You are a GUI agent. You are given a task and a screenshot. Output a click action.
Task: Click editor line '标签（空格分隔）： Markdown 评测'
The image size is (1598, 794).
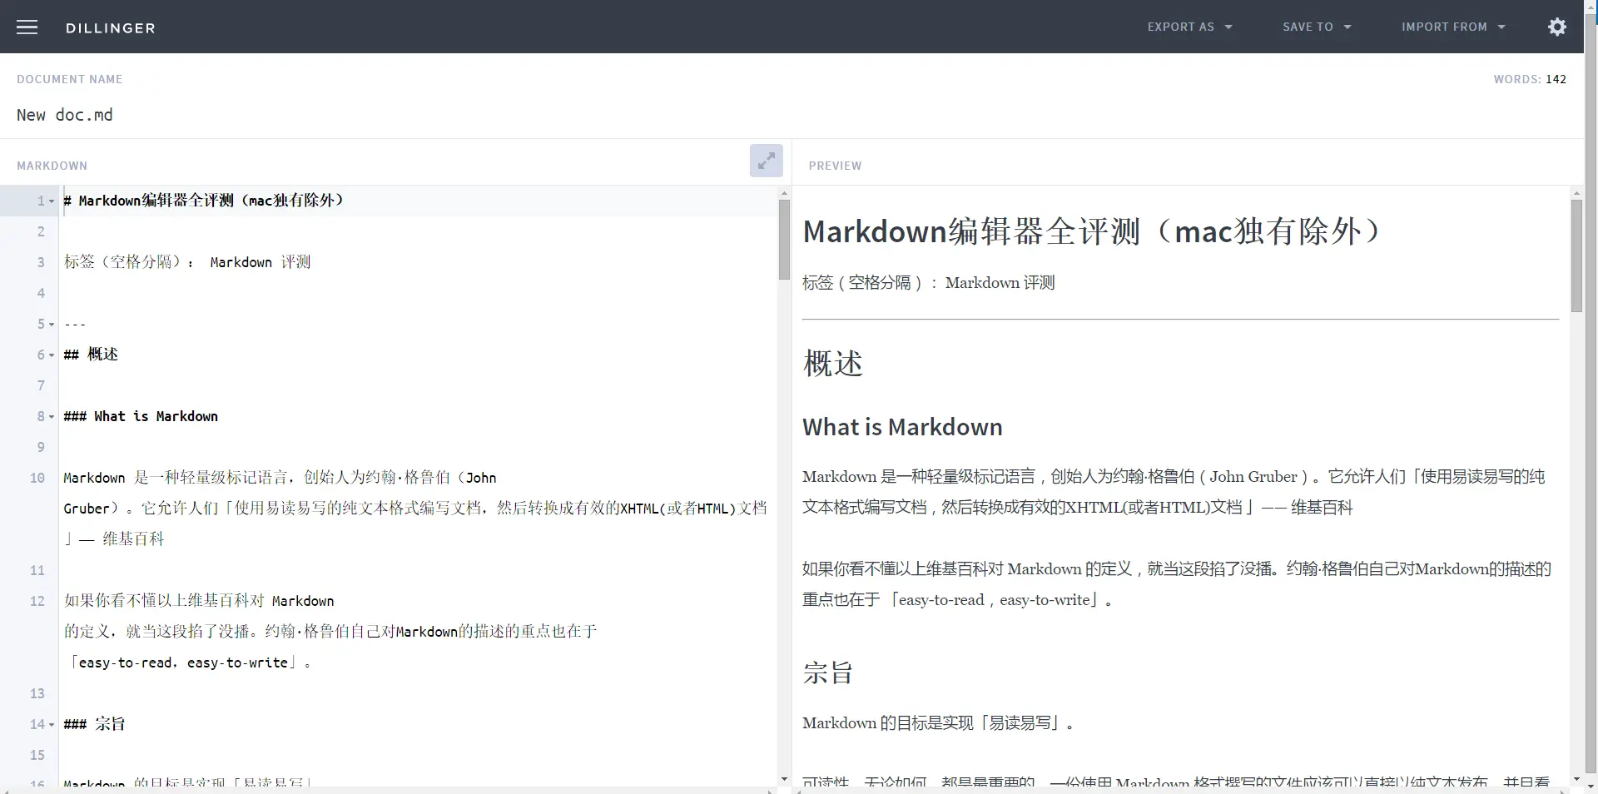click(187, 262)
